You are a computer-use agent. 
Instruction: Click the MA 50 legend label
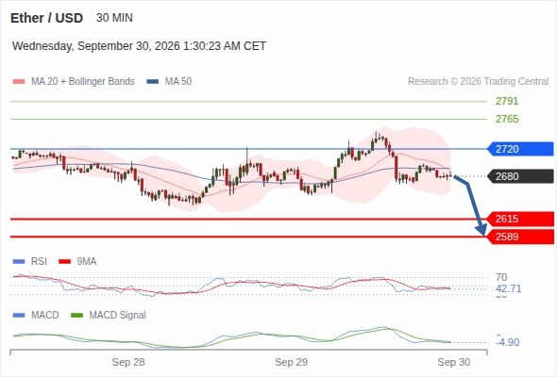[x=178, y=82]
